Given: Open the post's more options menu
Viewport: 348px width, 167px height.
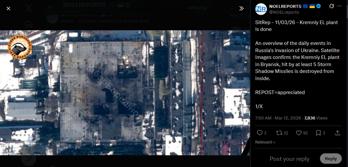Looking at the screenshot, I should click(x=339, y=6).
